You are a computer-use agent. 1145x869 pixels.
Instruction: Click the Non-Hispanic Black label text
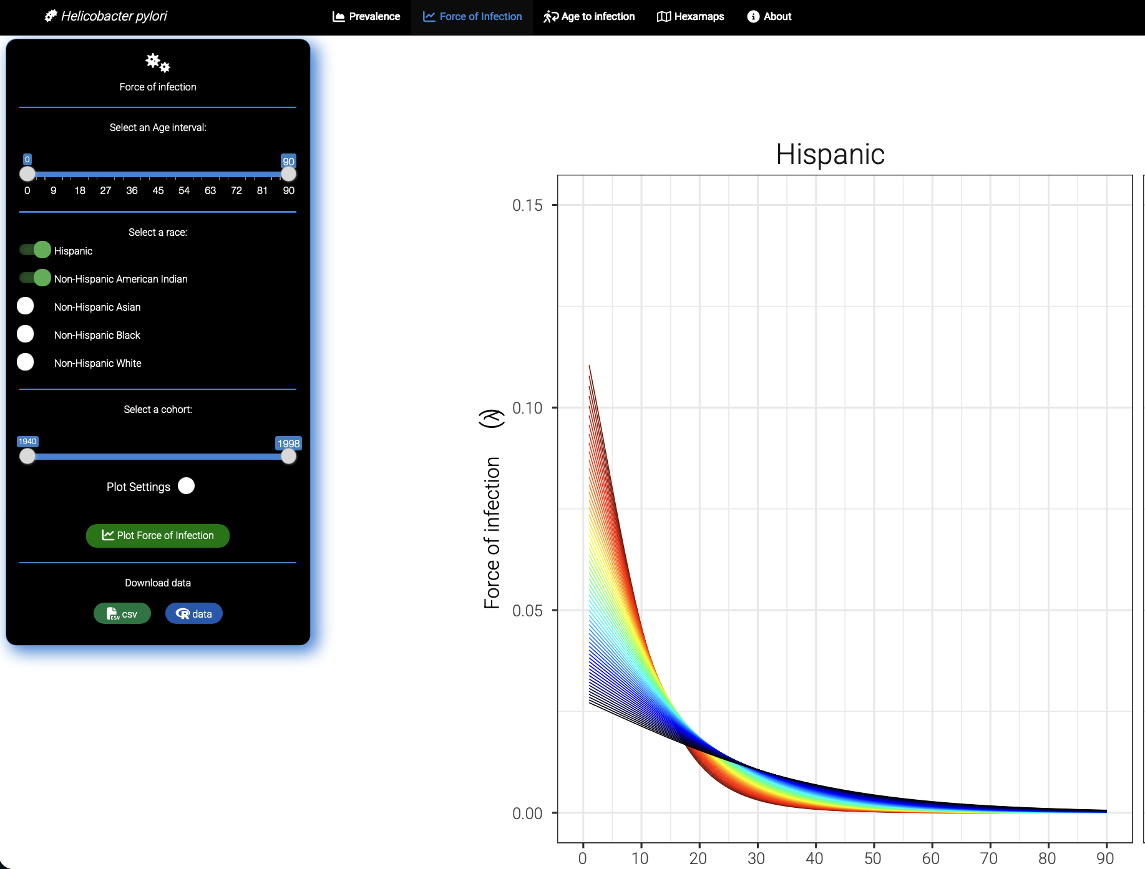tap(97, 335)
